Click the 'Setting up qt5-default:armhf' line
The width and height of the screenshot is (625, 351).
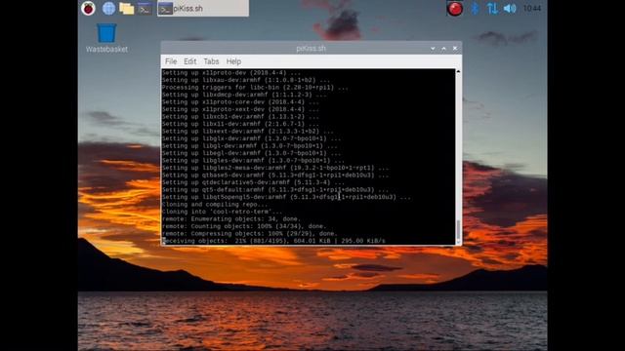point(275,190)
